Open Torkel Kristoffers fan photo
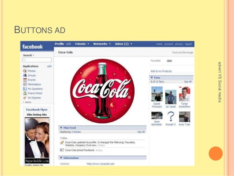Viewport: 234px width, 176px height. pyautogui.click(x=184, y=94)
